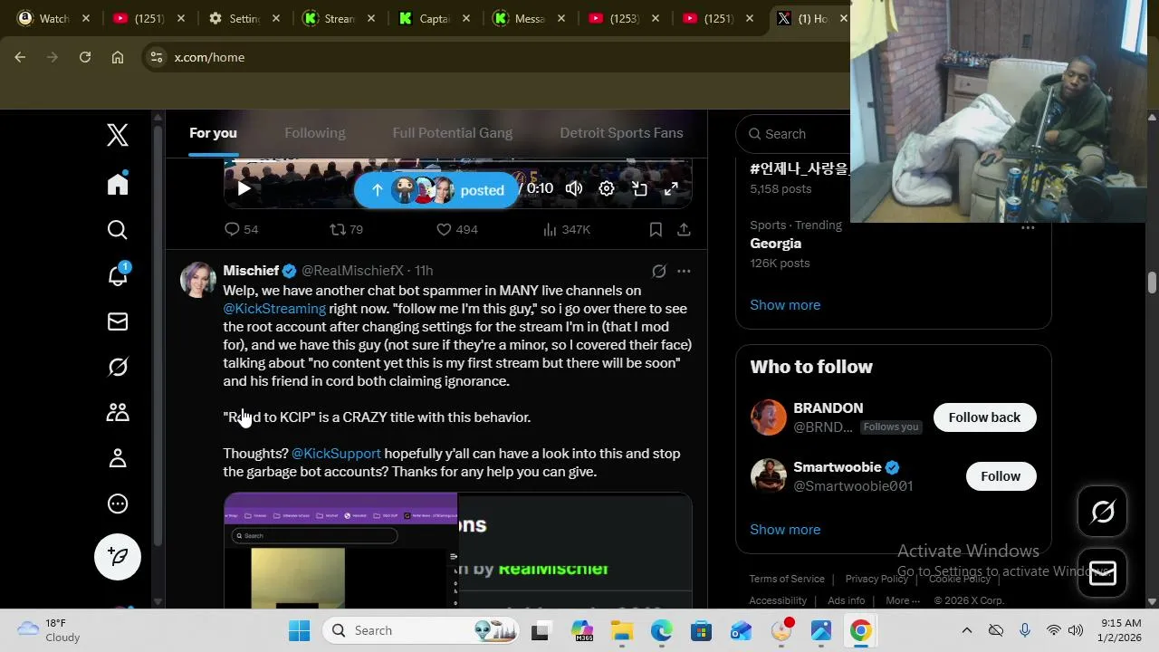Open Messages envelope in sidebar
The image size is (1159, 652).
point(118,321)
